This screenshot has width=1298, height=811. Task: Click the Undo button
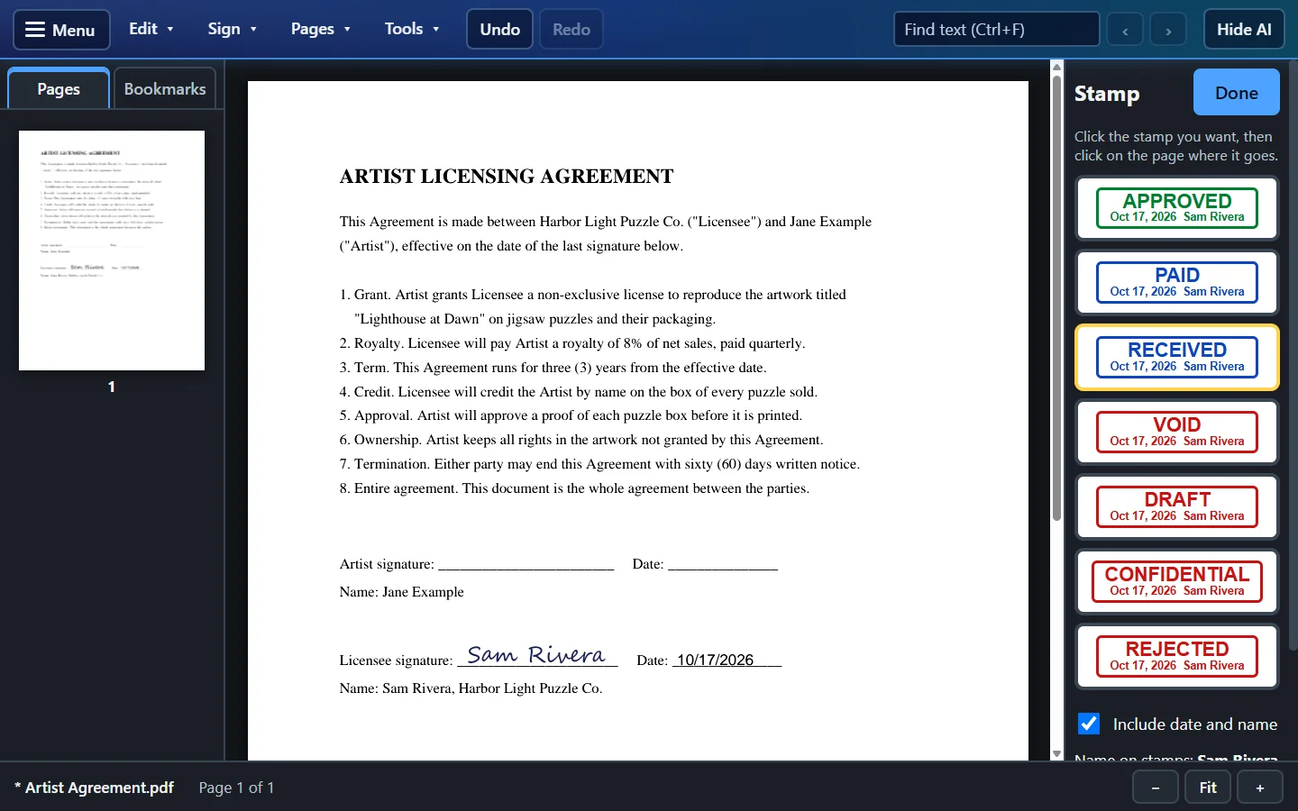click(499, 30)
